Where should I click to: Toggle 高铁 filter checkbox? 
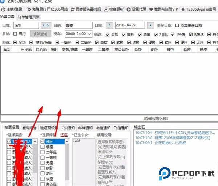[124, 34]
